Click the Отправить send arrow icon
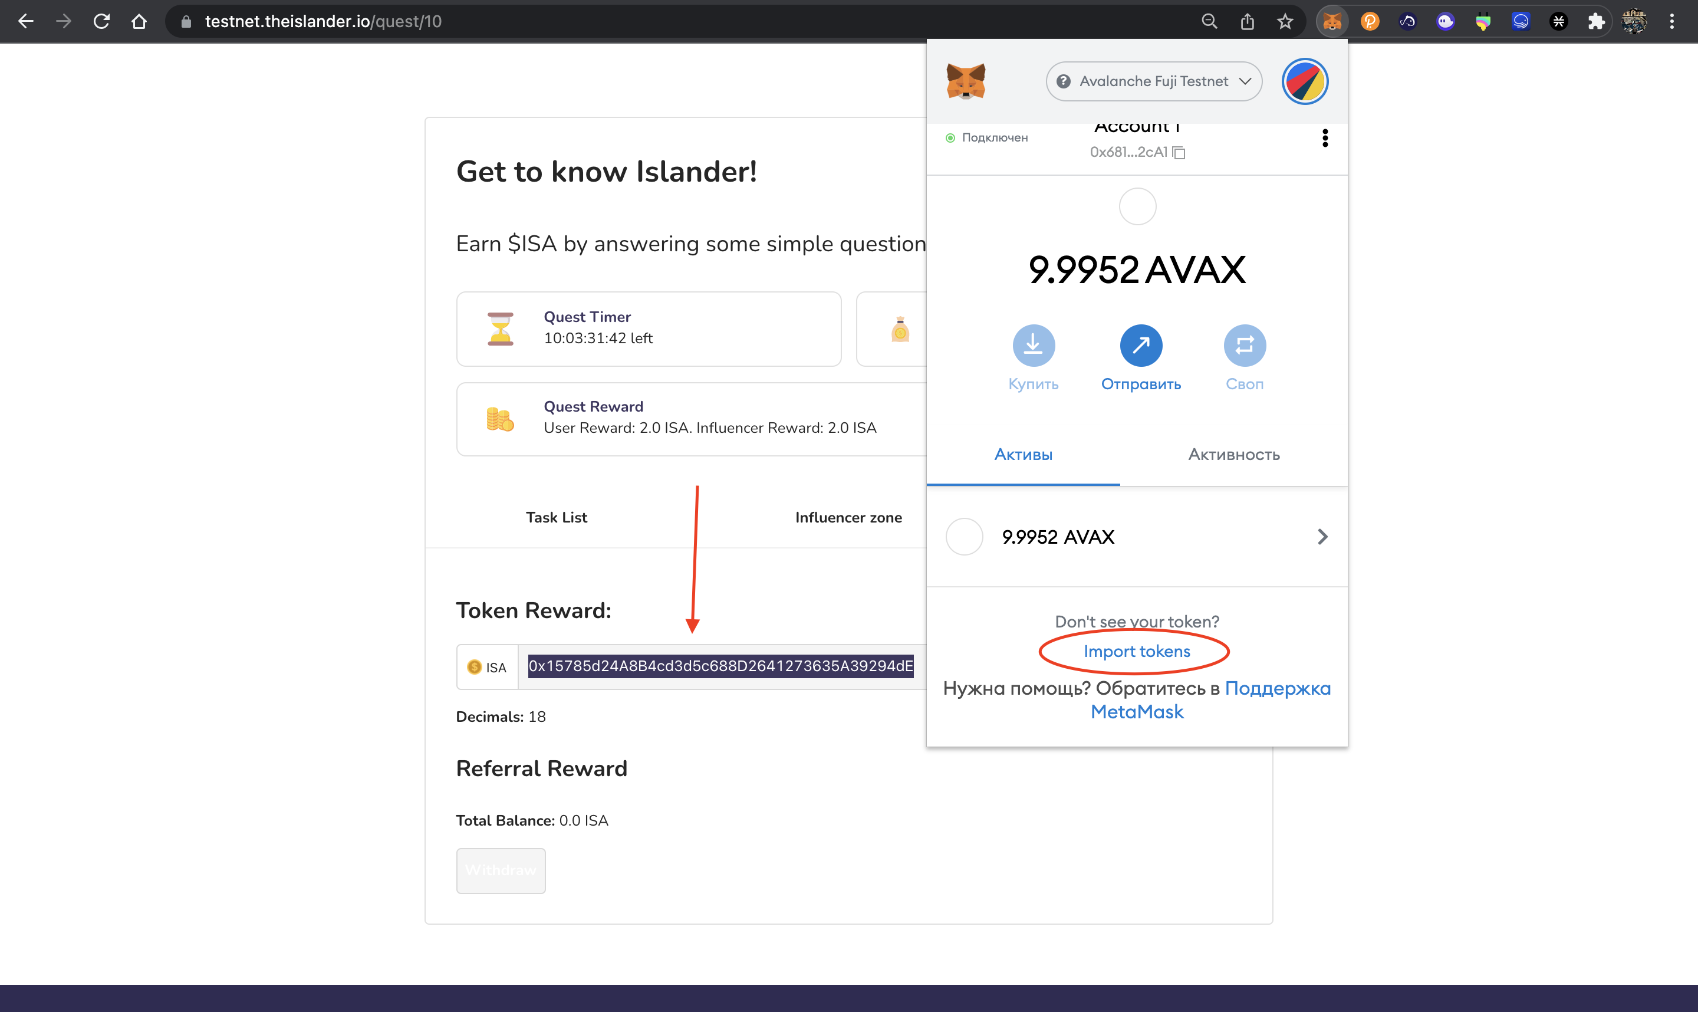The height and width of the screenshot is (1012, 1698). (1140, 345)
